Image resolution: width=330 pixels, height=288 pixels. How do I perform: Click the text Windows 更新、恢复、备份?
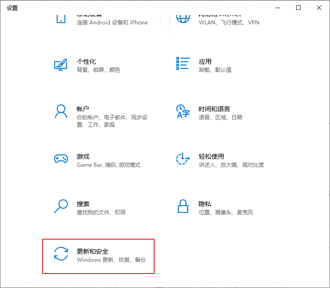111,260
